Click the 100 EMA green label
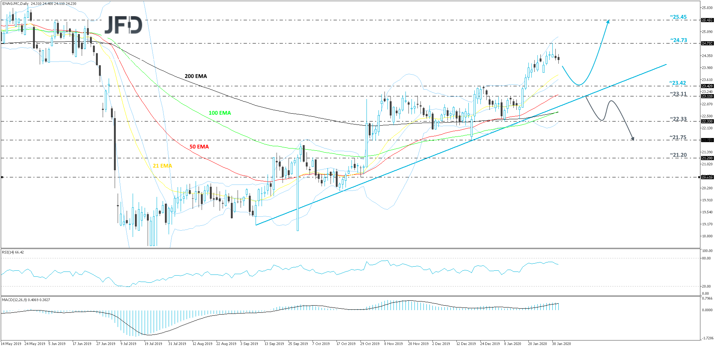This screenshot has height=348, width=718. coord(219,113)
